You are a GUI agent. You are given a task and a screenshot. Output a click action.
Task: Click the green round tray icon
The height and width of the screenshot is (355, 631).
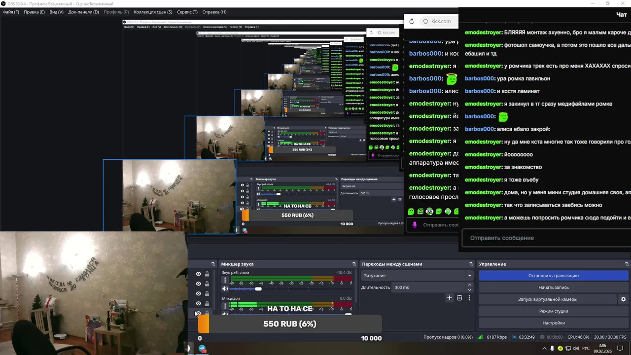561,348
